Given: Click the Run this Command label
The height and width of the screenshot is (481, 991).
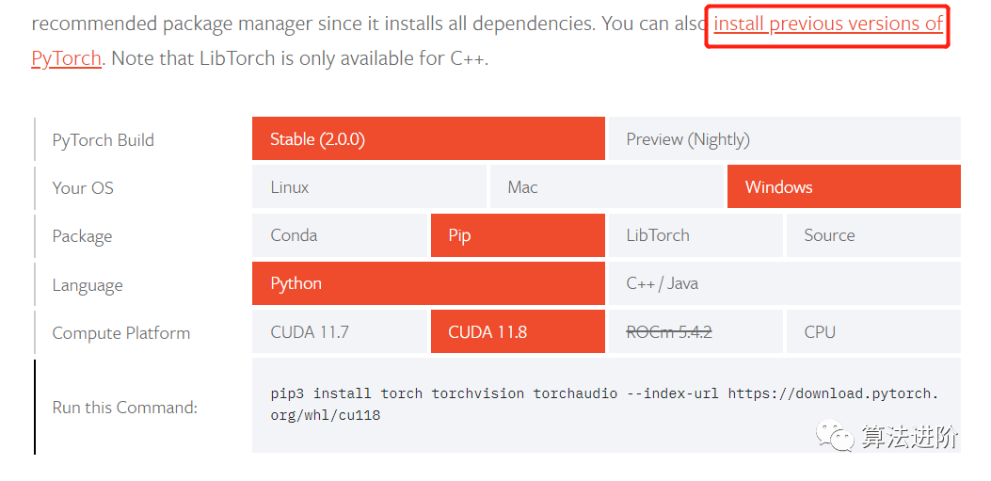Looking at the screenshot, I should (124, 408).
